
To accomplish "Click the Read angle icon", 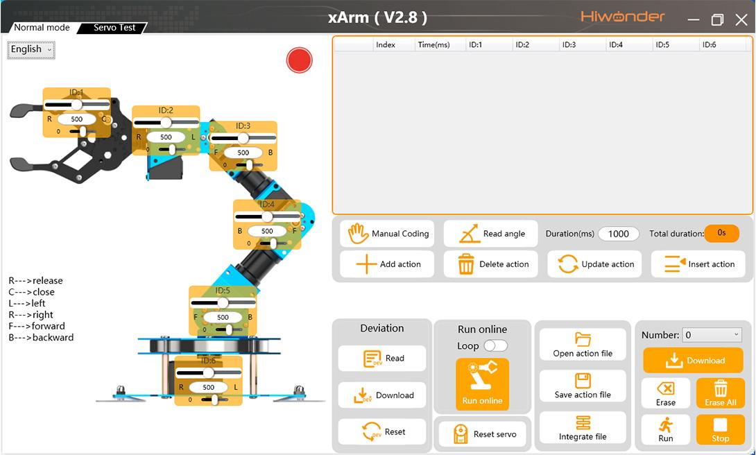I will tap(470, 234).
